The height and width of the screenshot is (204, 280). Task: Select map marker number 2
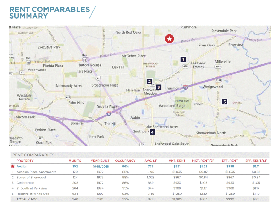pos(150,81)
